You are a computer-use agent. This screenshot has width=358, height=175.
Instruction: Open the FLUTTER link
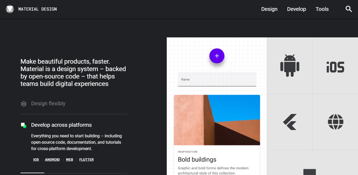(x=87, y=160)
